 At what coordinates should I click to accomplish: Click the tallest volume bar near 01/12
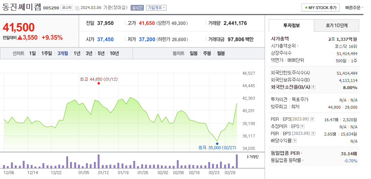(x=99, y=161)
